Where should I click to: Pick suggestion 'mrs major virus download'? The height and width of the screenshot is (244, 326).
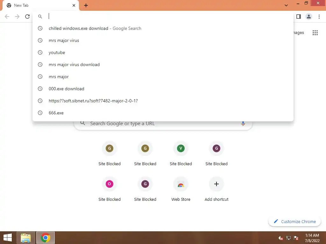pyautogui.click(x=163, y=64)
